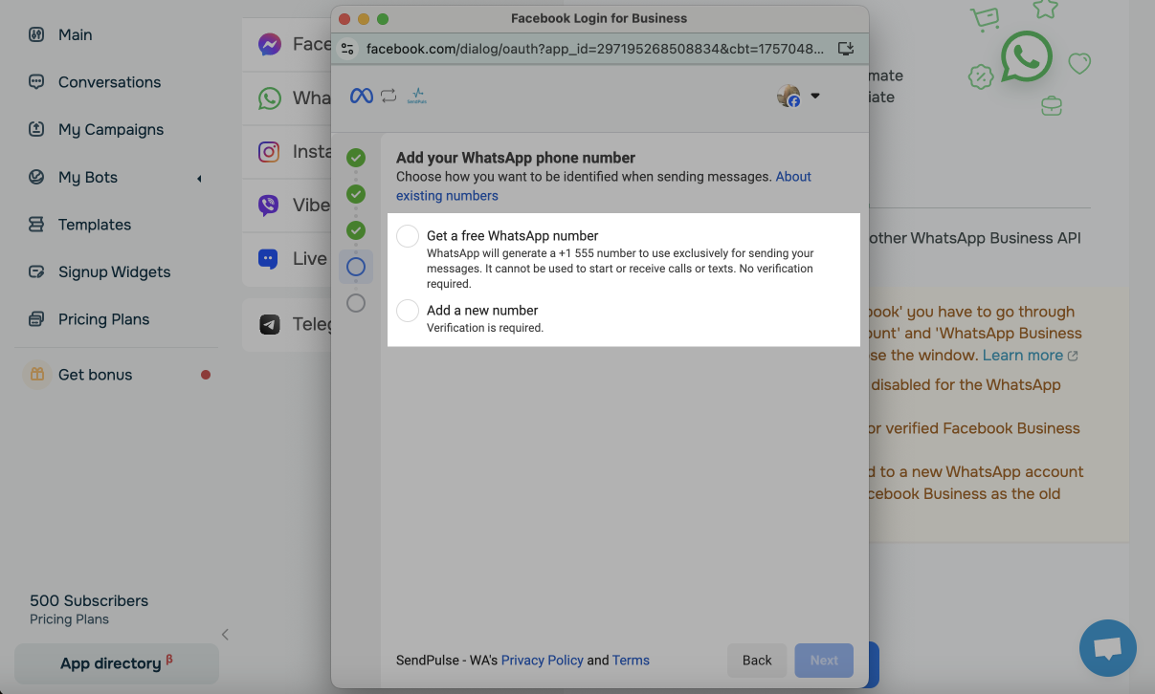Click the Templates sidebar icon
The height and width of the screenshot is (694, 1155).
click(36, 225)
